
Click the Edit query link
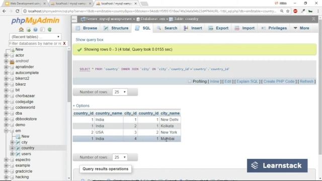(x=228, y=81)
